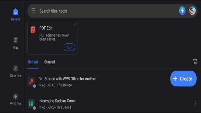The height and width of the screenshot is (113, 201).
Task: Click the red PDF Edit icon
Action: click(33, 30)
